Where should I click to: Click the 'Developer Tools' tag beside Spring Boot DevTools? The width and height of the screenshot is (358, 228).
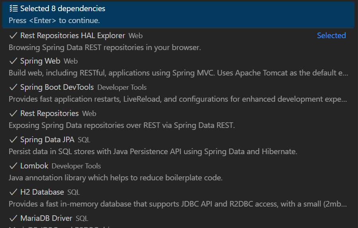[122, 87]
